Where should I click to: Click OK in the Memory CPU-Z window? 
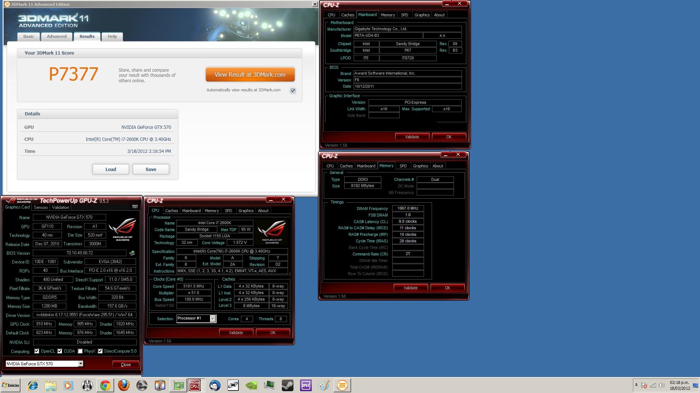pos(447,288)
